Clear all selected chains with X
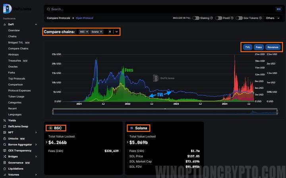The width and height of the screenshot is (286, 178). [110, 32]
